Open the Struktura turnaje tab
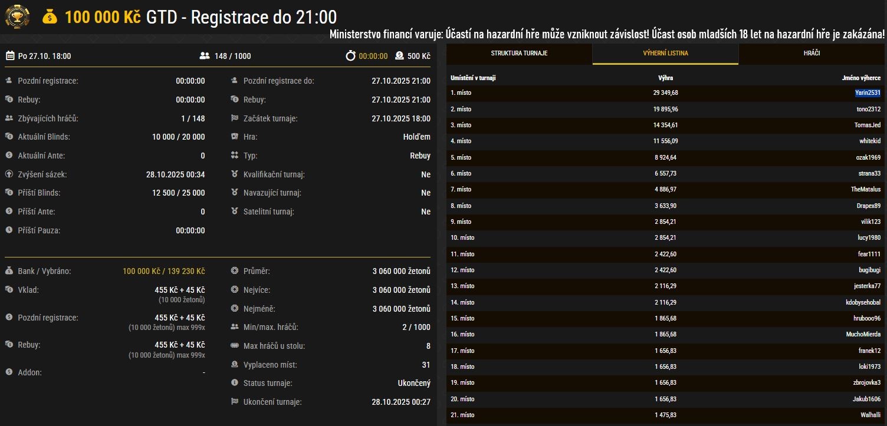 tap(519, 53)
